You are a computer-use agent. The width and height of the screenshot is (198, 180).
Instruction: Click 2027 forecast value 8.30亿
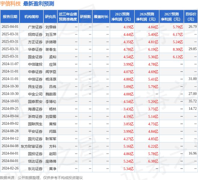(178, 49)
